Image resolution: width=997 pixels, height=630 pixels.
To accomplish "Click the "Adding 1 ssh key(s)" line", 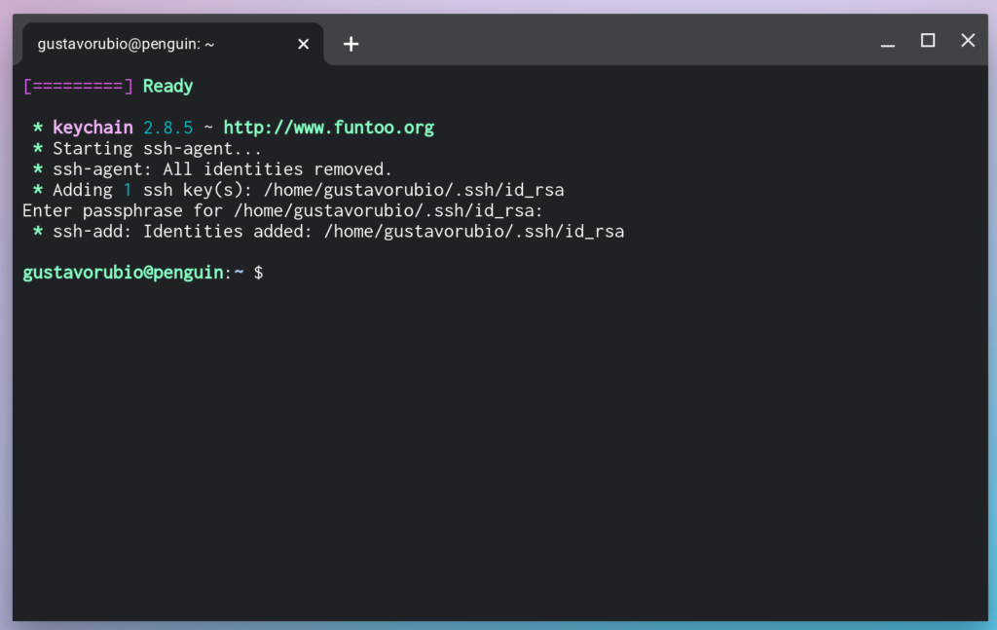I will (309, 190).
